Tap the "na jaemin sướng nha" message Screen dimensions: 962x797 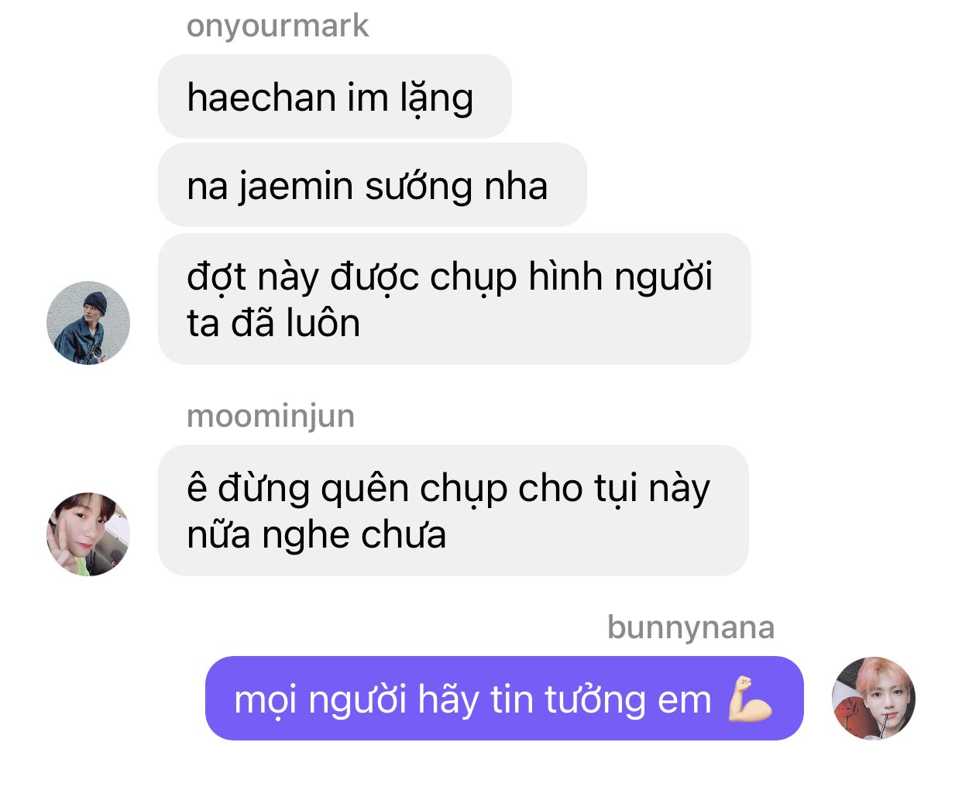[372, 185]
